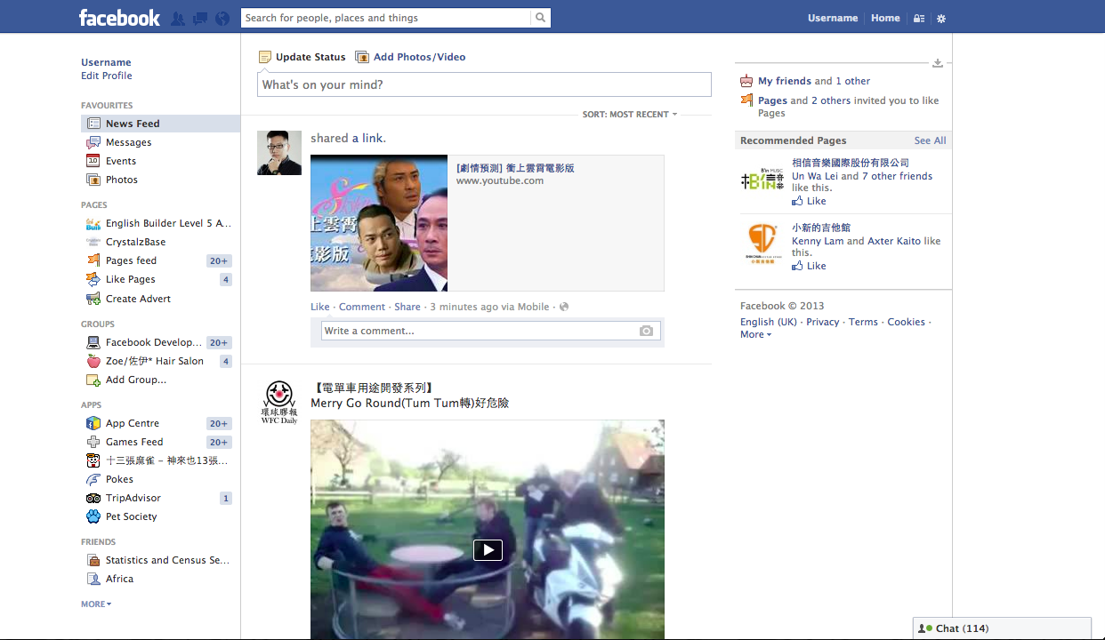Click the Pet Society paw icon
The width and height of the screenshot is (1105, 640).
(93, 516)
